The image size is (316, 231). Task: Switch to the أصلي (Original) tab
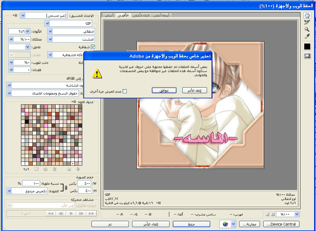[109, 15]
